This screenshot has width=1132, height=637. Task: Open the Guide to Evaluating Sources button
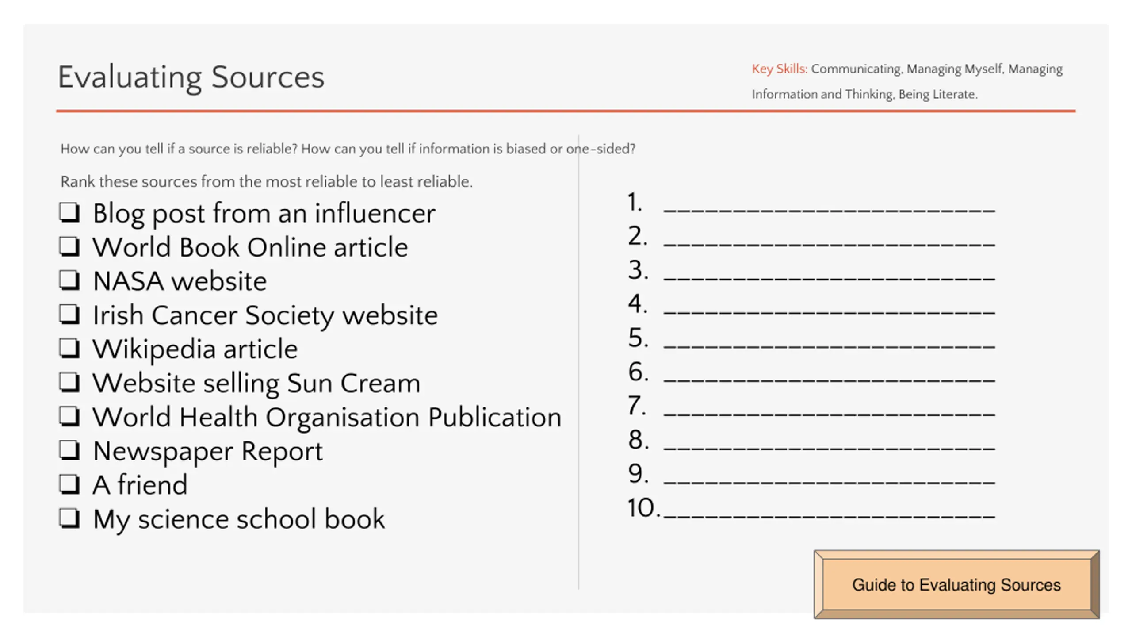tap(956, 584)
